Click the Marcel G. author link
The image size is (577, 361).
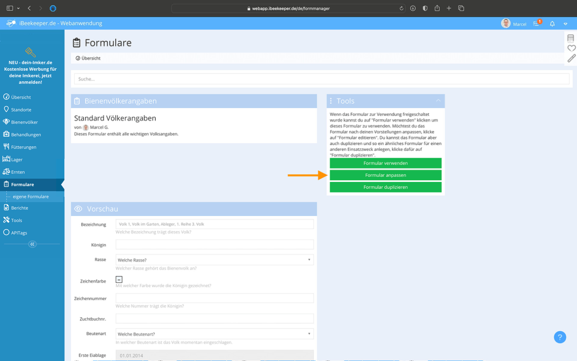click(99, 127)
